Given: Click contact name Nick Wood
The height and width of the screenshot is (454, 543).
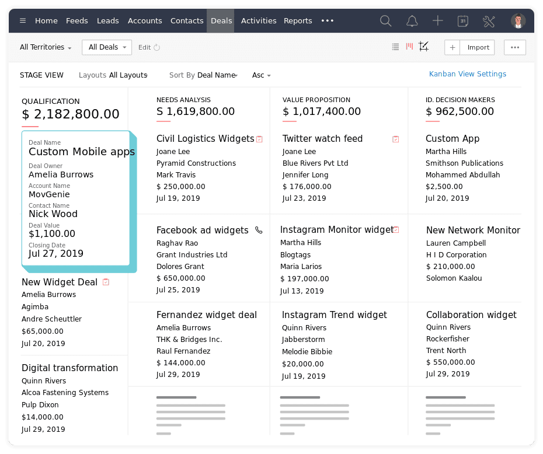Looking at the screenshot, I should (x=53, y=214).
